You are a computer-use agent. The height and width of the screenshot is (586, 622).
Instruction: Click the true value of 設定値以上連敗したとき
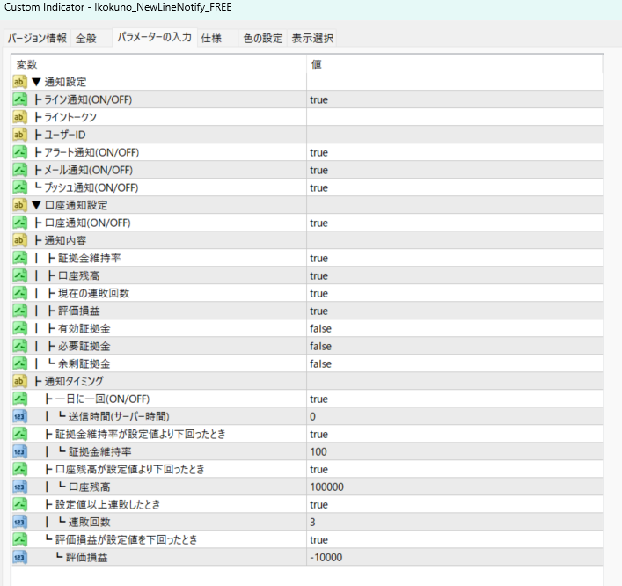[319, 504]
